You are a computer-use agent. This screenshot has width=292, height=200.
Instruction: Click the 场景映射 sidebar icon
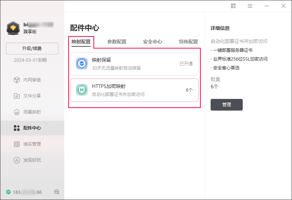pos(16,112)
